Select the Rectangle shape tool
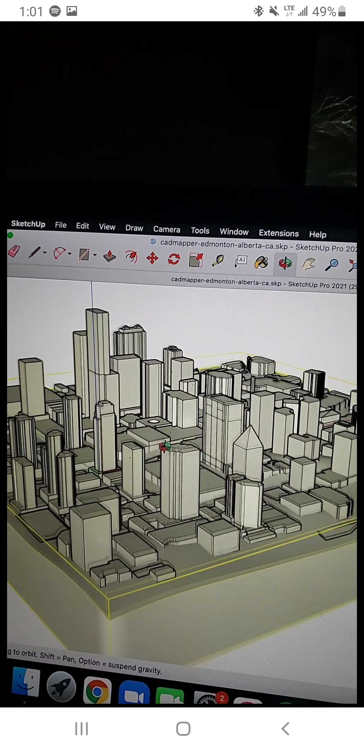Image resolution: width=364 pixels, height=750 pixels. pos(84,254)
